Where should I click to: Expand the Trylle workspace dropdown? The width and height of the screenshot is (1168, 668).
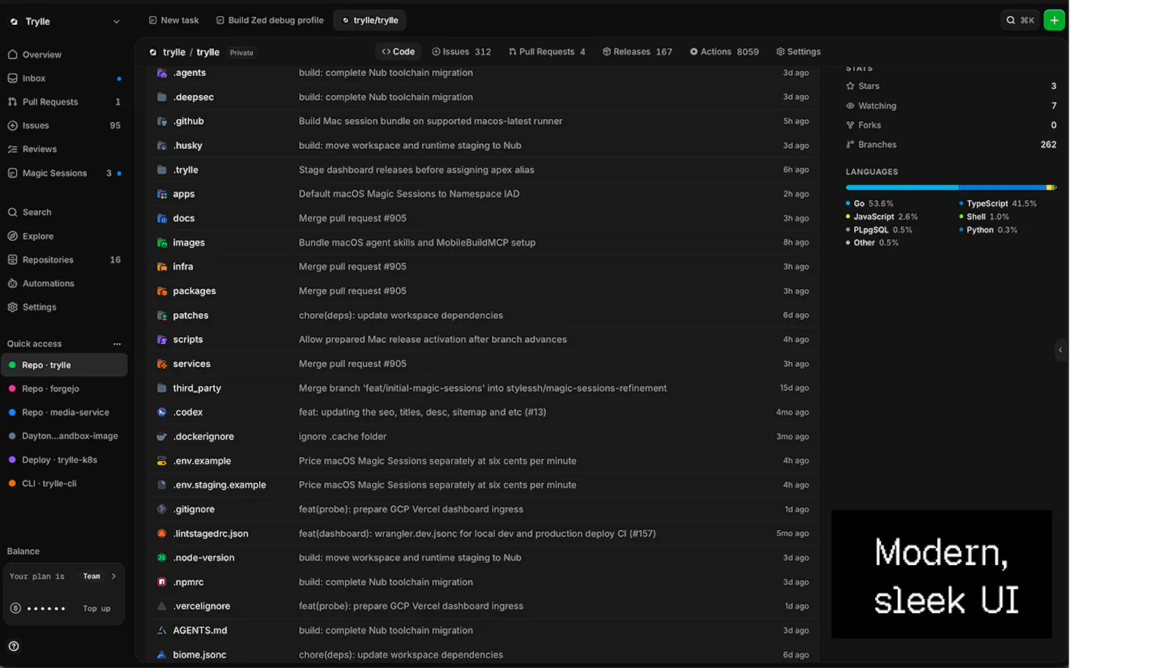coord(116,22)
